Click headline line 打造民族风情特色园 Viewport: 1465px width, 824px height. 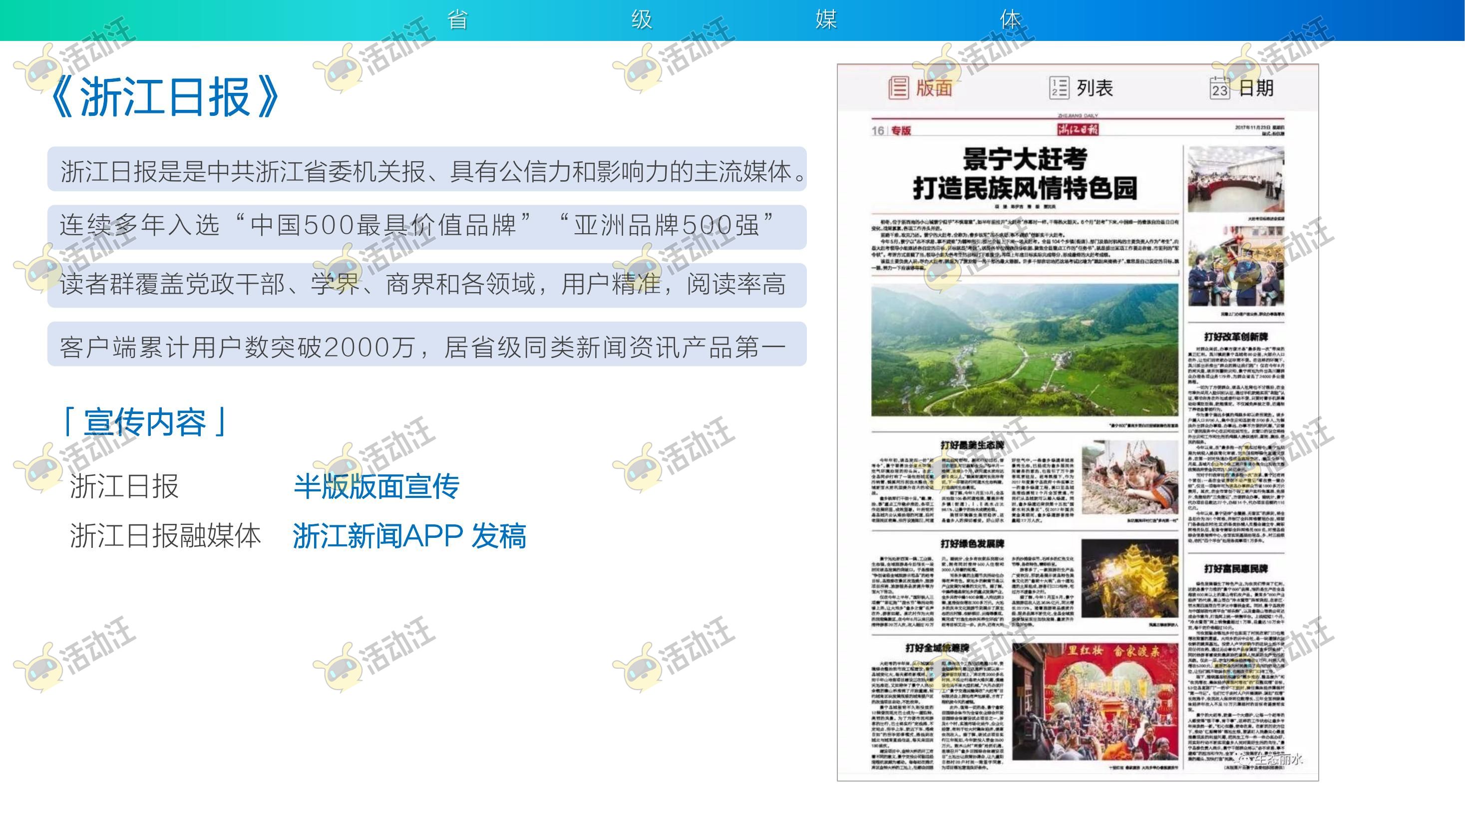1025,188
